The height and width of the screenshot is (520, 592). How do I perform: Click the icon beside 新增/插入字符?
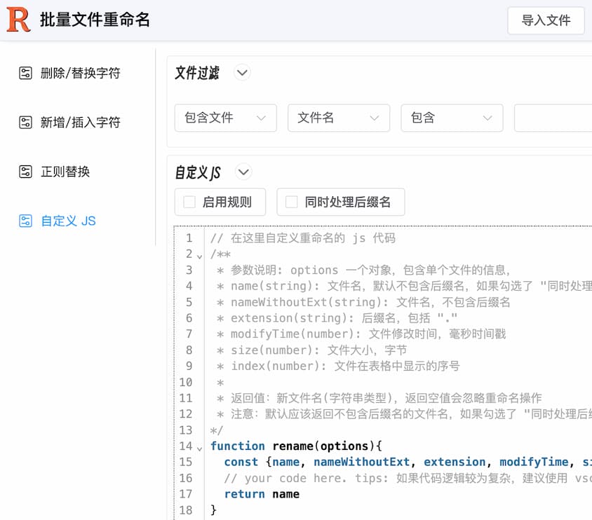point(25,123)
